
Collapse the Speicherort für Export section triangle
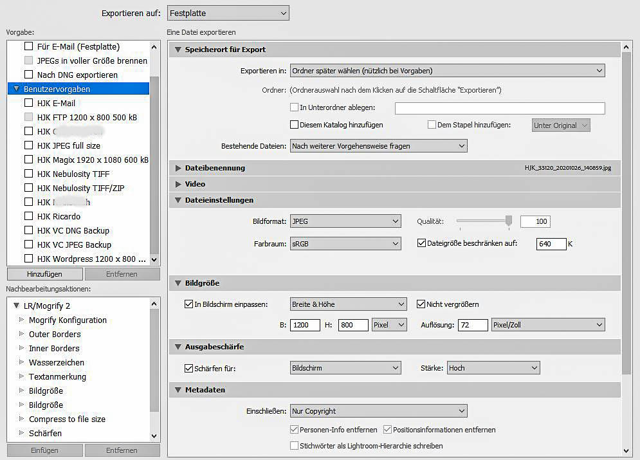coord(178,50)
